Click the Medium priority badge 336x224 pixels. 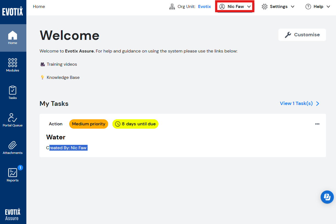click(89, 124)
